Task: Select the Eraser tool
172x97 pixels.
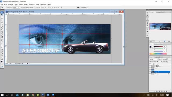Action: click(2, 35)
